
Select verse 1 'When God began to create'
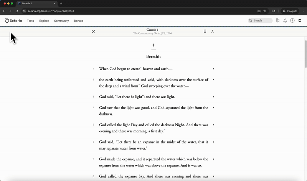136,69
